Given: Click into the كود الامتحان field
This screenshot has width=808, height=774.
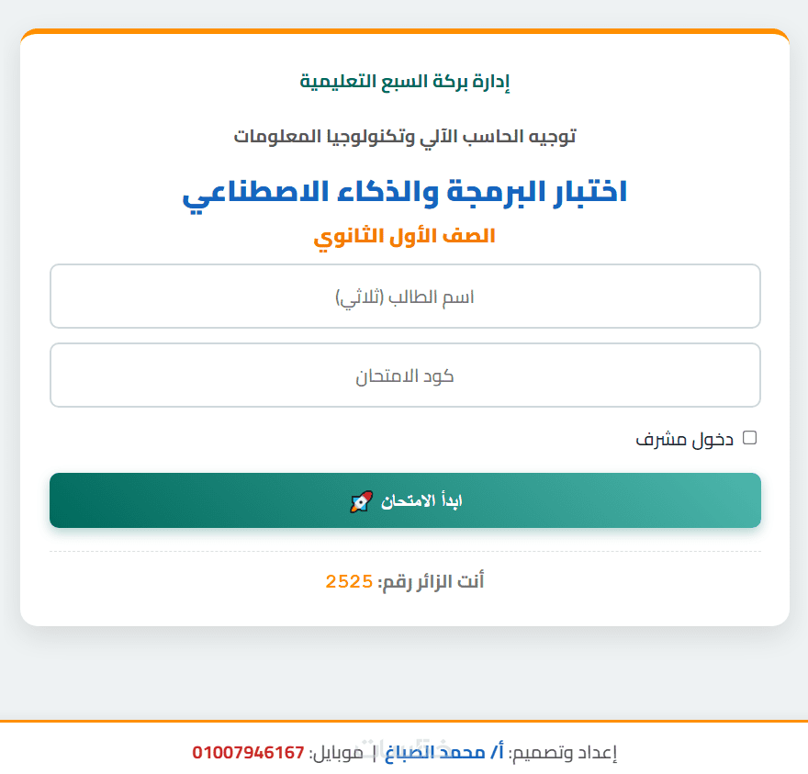Looking at the screenshot, I should click(405, 375).
